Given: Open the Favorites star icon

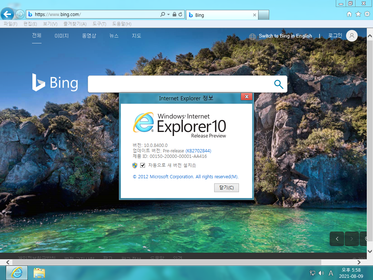Looking at the screenshot, I should 358,14.
